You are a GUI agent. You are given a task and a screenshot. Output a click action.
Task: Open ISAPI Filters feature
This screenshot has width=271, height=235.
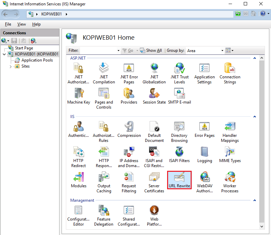179,155
